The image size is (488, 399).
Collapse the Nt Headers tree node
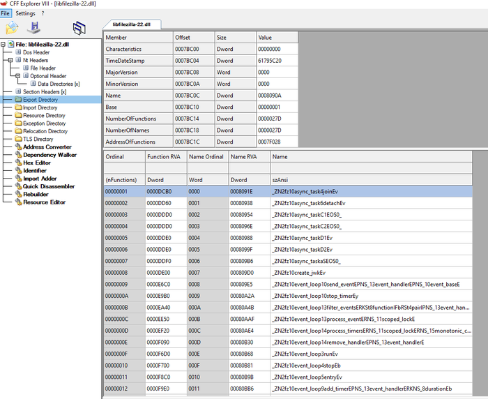[x=10, y=60]
